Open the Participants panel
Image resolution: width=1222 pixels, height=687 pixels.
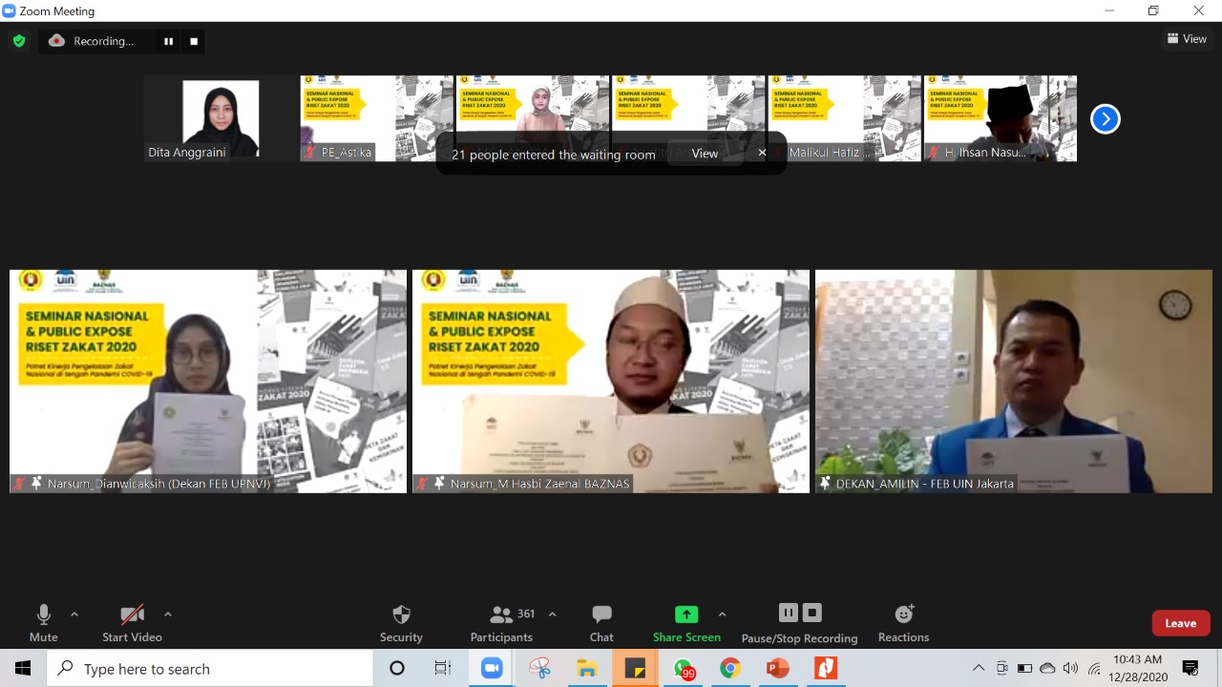point(501,622)
